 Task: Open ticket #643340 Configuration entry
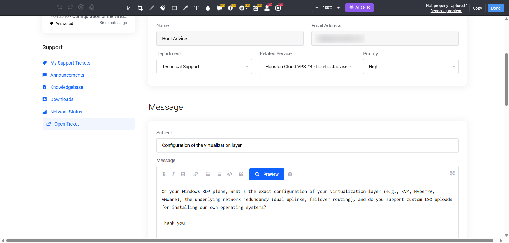click(89, 17)
